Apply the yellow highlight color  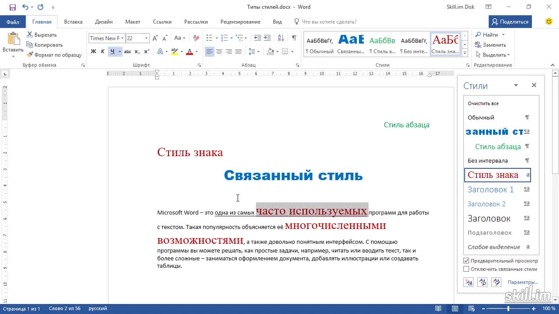pyautogui.click(x=175, y=51)
